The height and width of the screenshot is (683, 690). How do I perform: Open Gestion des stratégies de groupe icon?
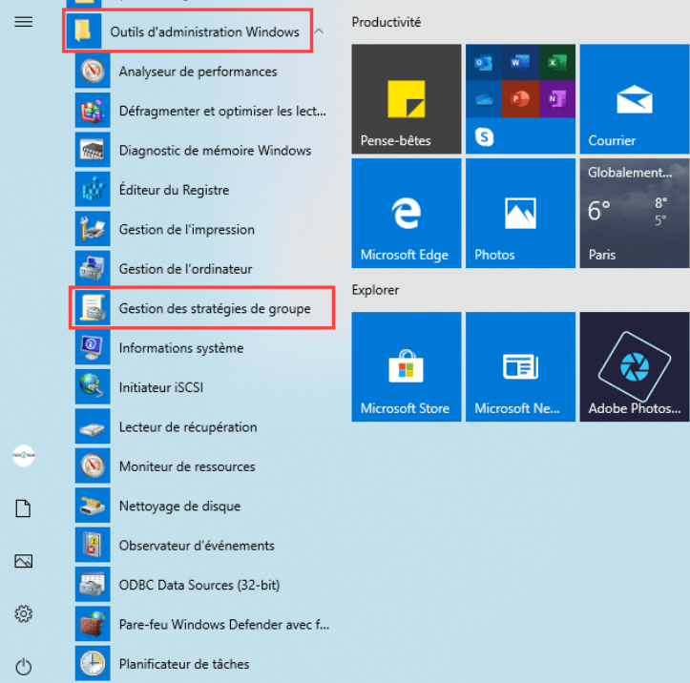pos(93,308)
